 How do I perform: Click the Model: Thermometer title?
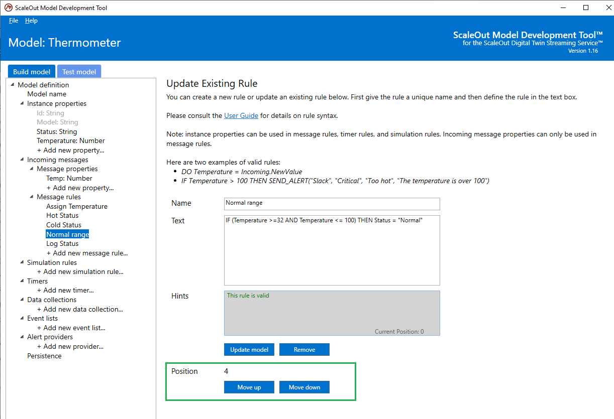(65, 43)
